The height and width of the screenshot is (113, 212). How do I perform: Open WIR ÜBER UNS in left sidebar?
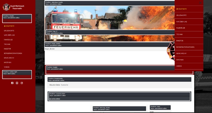[9, 35]
